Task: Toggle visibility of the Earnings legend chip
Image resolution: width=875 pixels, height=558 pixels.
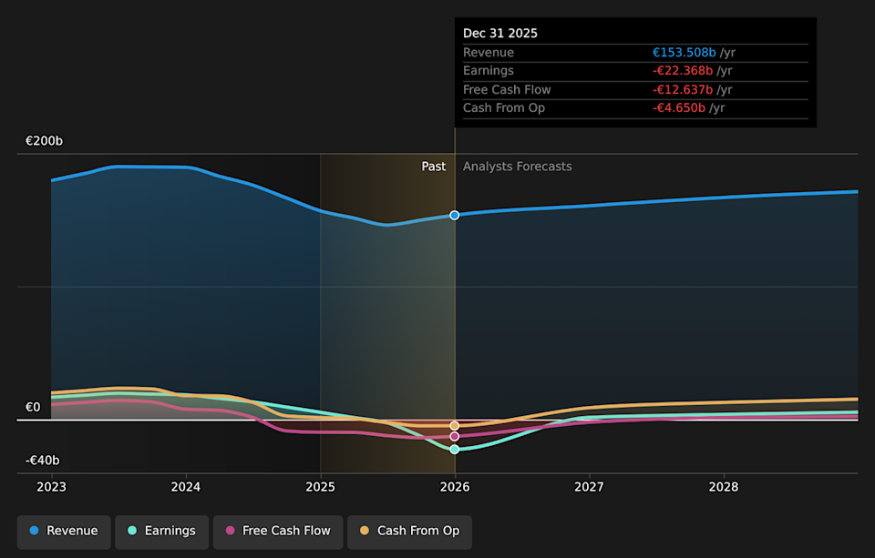Action: 161,531
